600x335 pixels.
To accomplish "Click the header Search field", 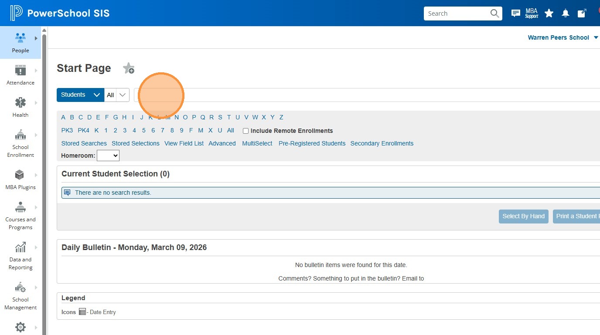I will pyautogui.click(x=457, y=14).
